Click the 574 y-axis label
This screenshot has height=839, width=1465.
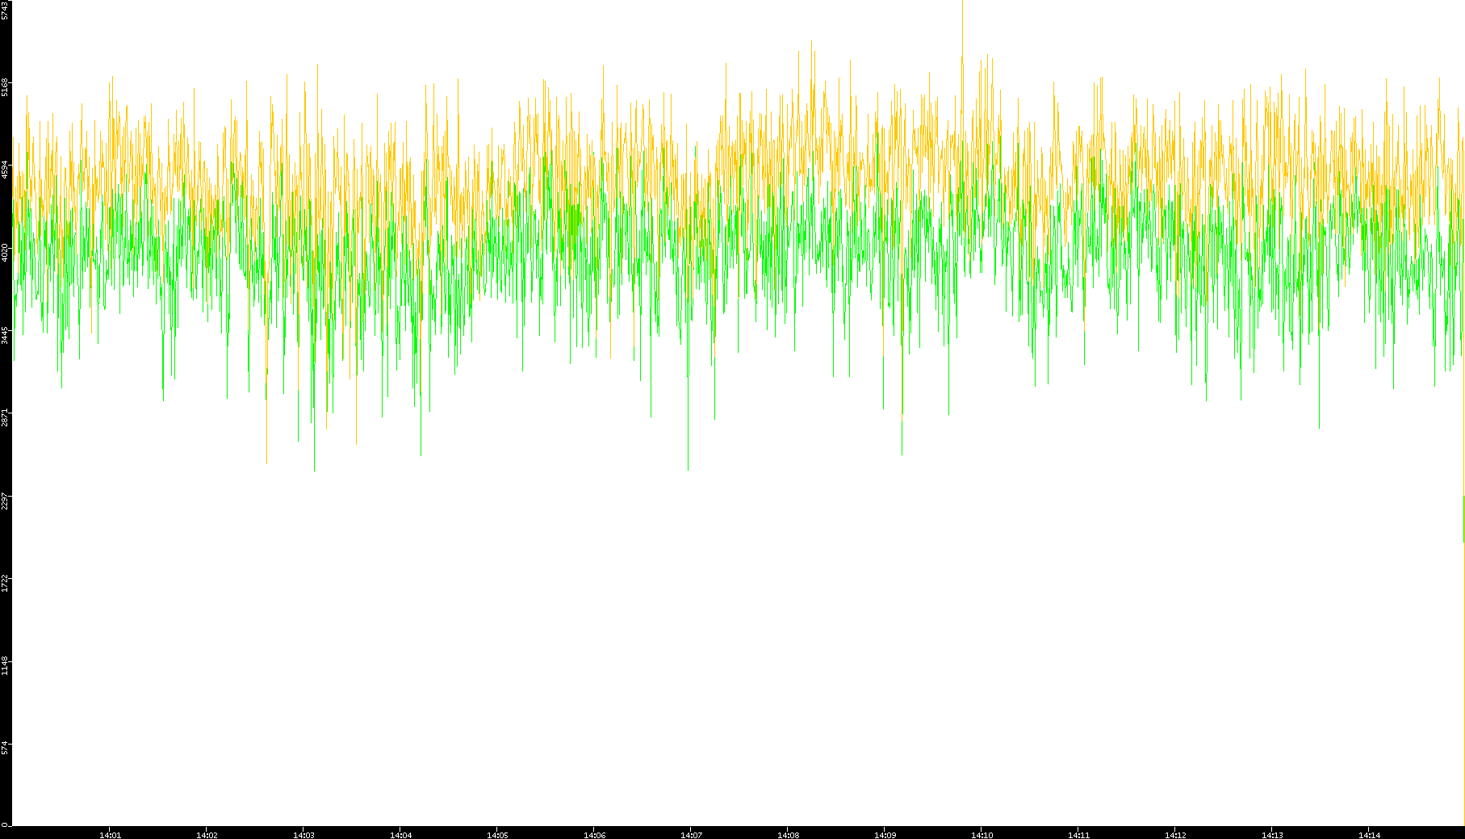pos(6,748)
